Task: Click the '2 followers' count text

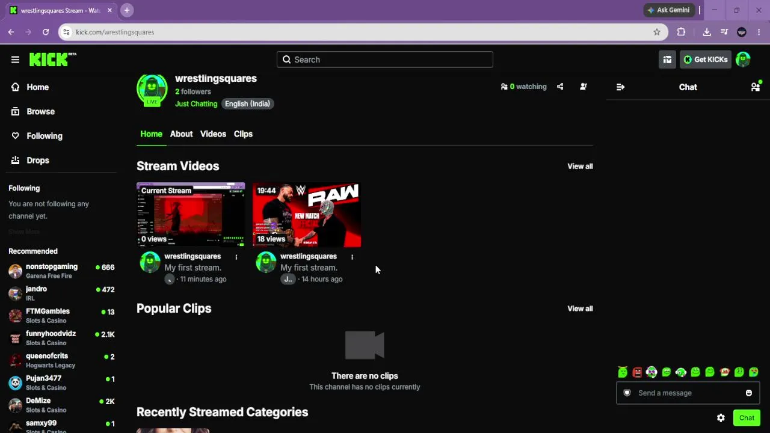Action: point(193,91)
